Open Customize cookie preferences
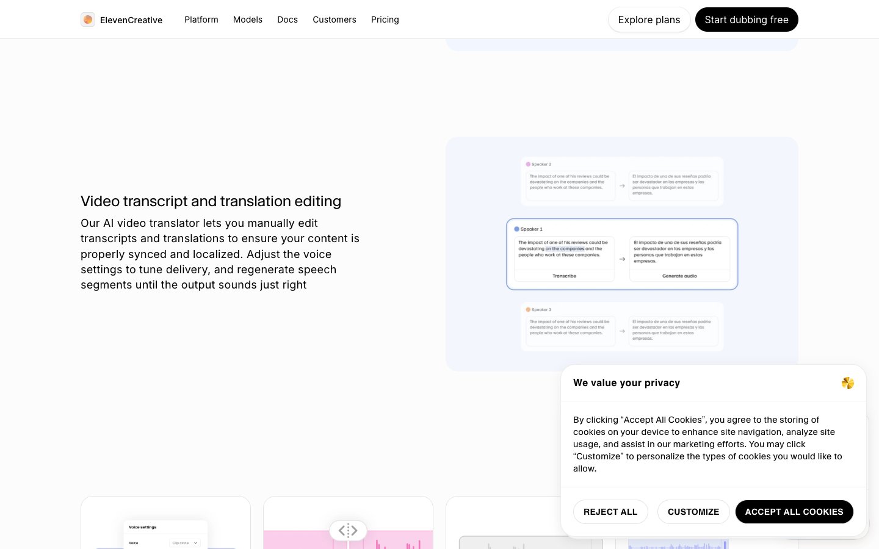This screenshot has width=879, height=549. [693, 512]
